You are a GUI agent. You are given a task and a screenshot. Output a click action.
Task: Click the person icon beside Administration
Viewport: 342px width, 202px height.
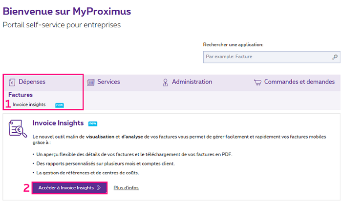tap(165, 82)
